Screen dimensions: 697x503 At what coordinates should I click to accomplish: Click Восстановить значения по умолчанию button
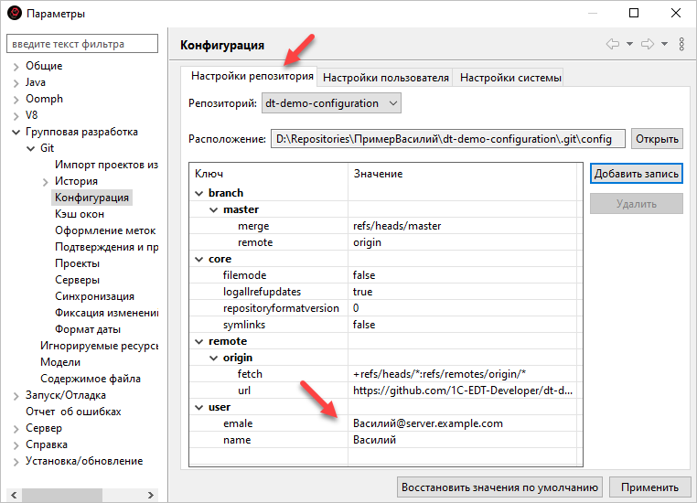coord(499,487)
